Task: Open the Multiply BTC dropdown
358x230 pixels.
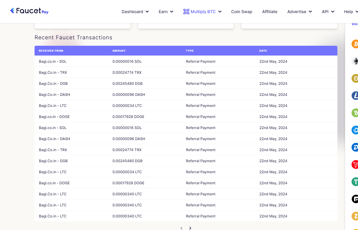Action: [x=202, y=12]
